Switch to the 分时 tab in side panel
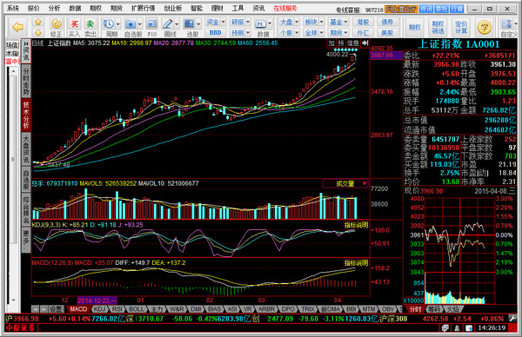The height and width of the screenshot is (337, 522). [415, 309]
